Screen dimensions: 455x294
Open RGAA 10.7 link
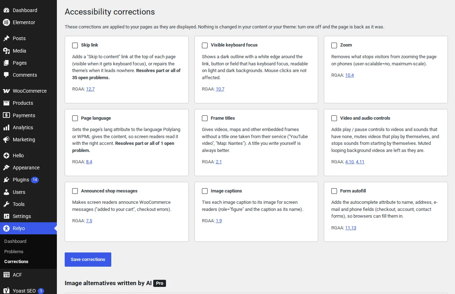220,89
